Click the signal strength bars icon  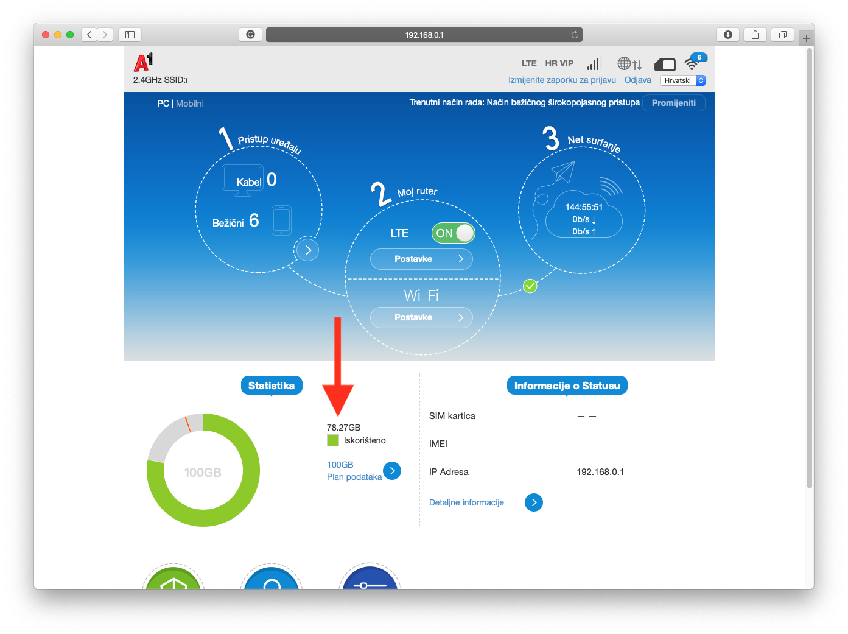593,64
